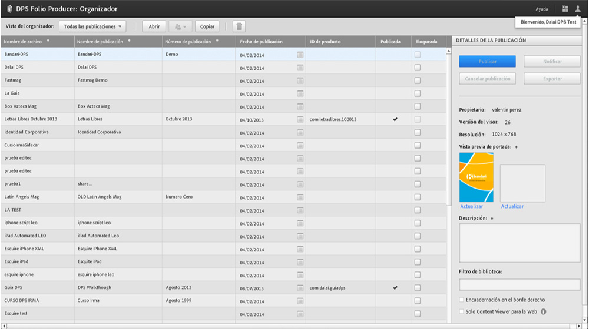
Task: Open the share users dropdown button
Action: click(x=180, y=26)
